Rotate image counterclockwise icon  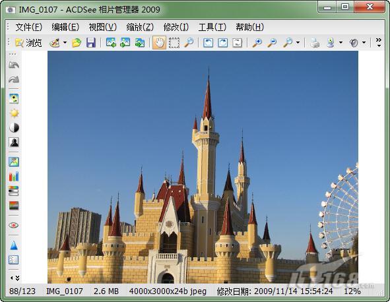[x=208, y=43]
